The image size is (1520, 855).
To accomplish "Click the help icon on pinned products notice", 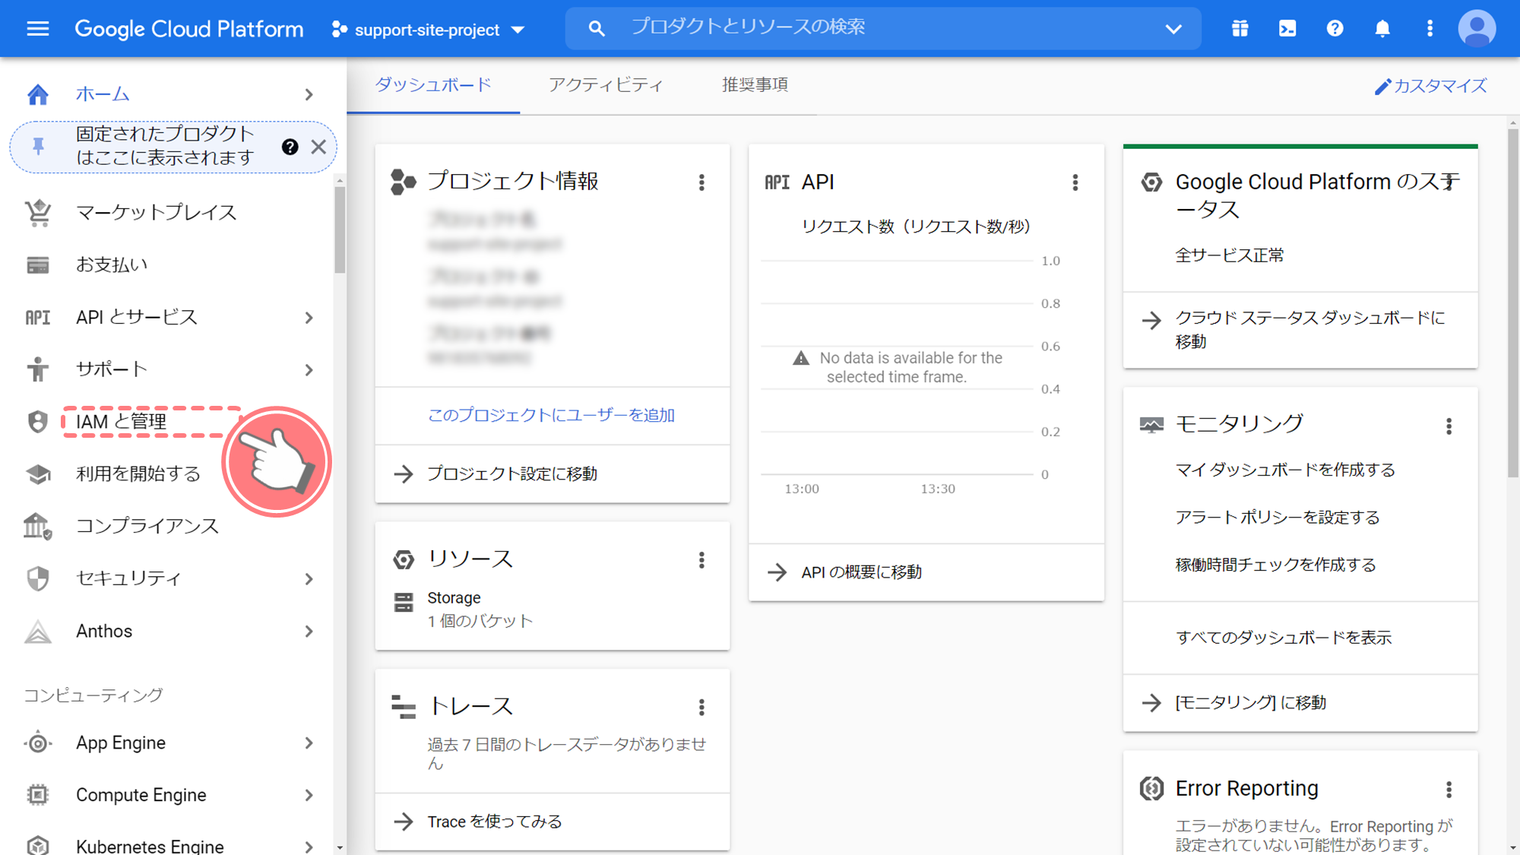I will pyautogui.click(x=290, y=147).
